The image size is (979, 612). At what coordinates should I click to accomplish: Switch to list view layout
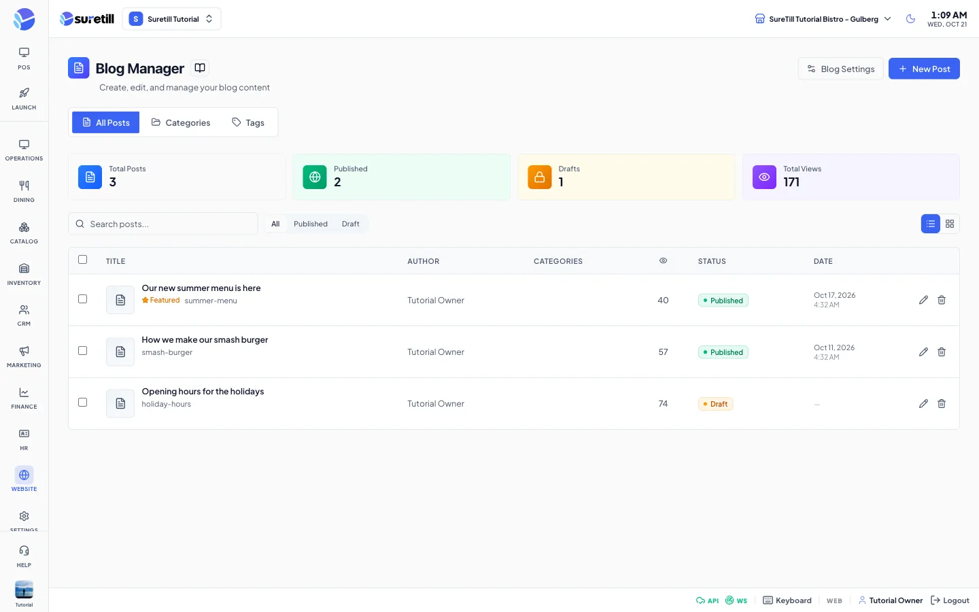click(x=931, y=224)
